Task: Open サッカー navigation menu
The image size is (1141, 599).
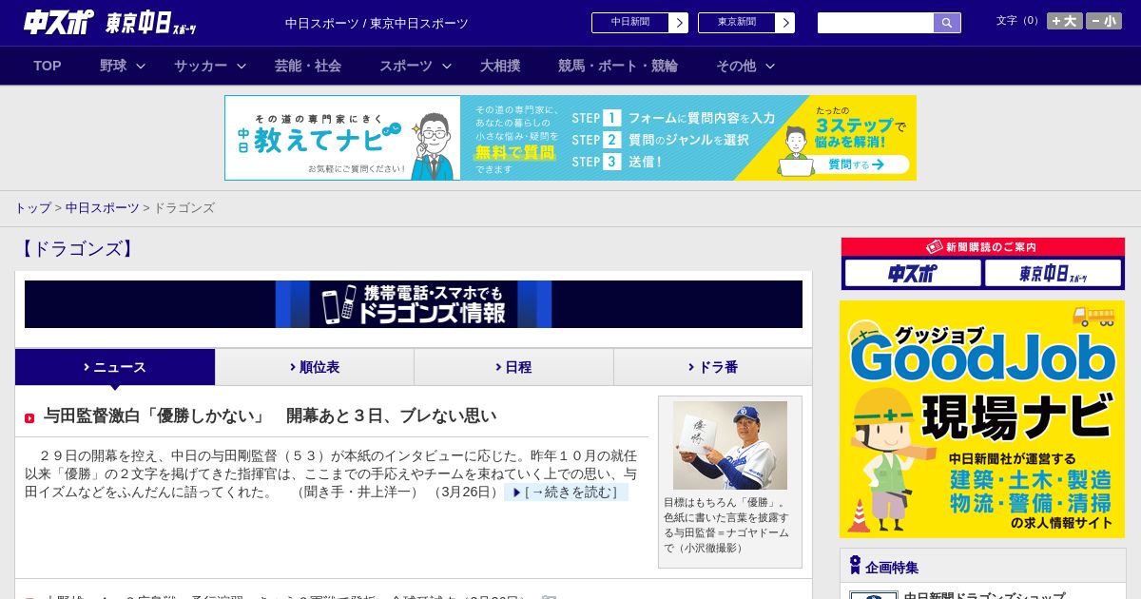Action: click(x=201, y=66)
